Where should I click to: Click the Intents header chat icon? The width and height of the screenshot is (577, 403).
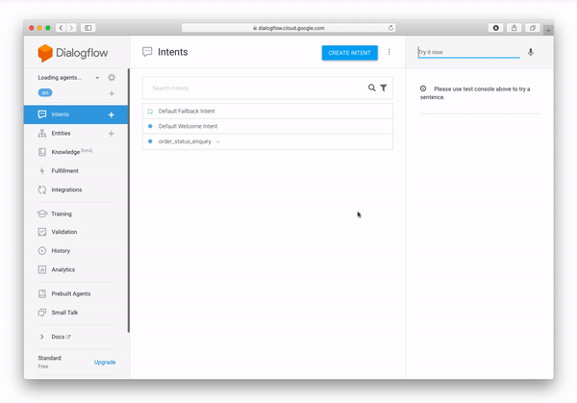[x=147, y=52]
